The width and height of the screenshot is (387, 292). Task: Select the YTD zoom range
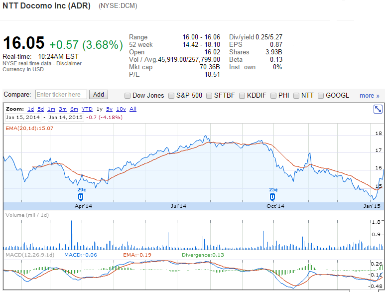click(x=87, y=109)
